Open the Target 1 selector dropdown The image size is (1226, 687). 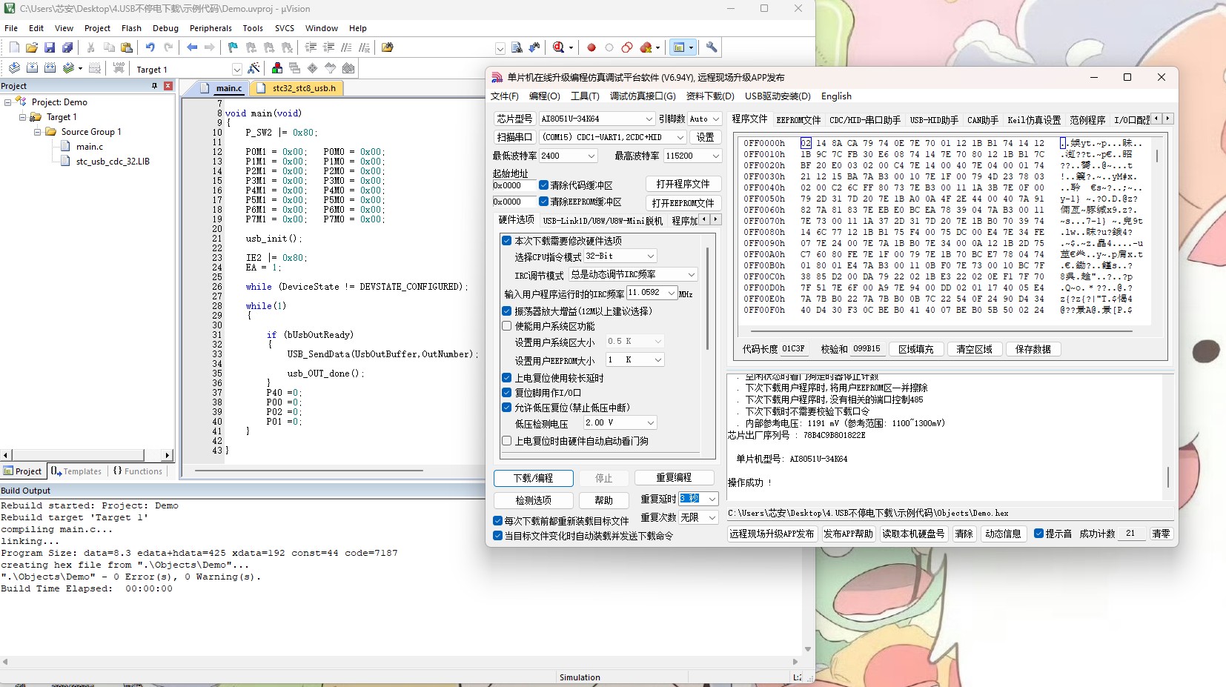click(236, 69)
